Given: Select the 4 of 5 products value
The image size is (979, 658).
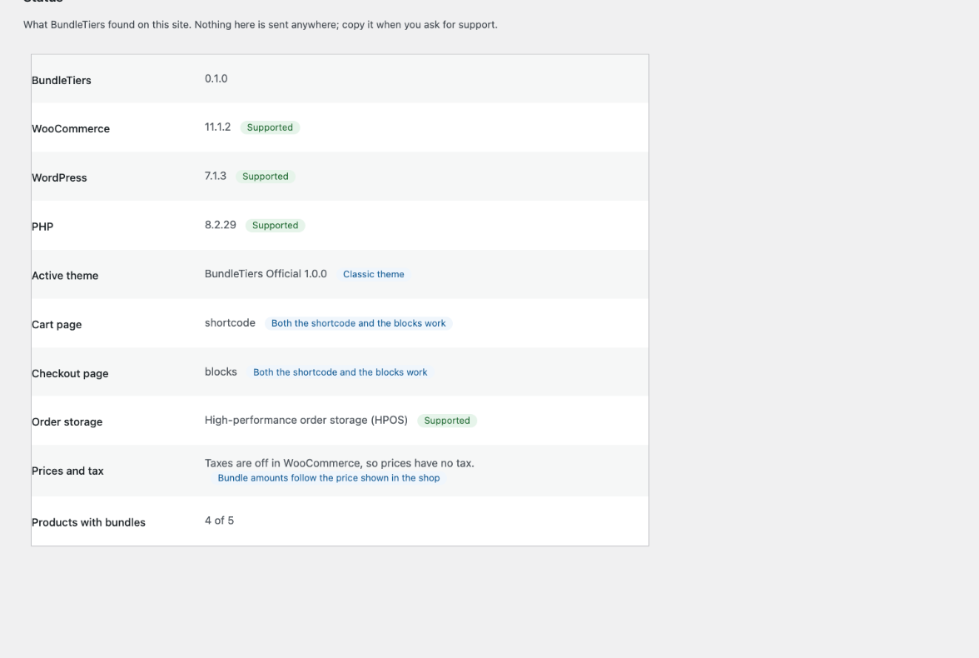Looking at the screenshot, I should tap(219, 521).
